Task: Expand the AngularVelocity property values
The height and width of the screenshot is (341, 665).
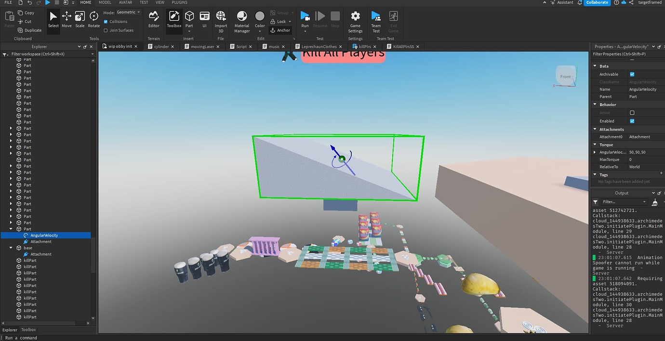Action: [x=595, y=152]
